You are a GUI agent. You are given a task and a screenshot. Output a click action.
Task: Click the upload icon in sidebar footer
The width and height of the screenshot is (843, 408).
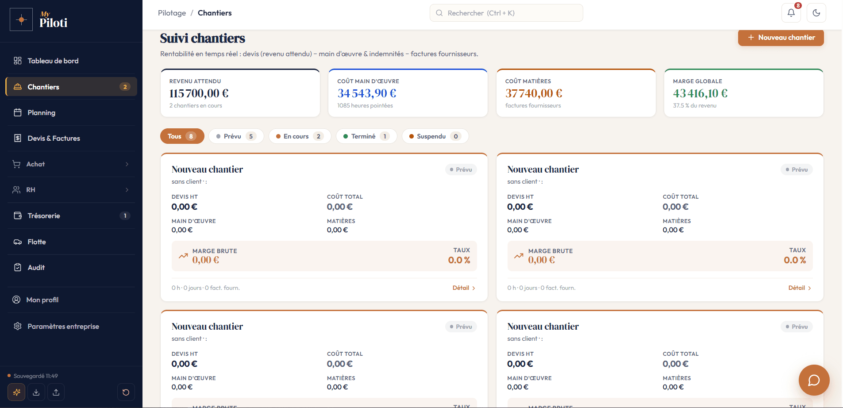click(56, 392)
